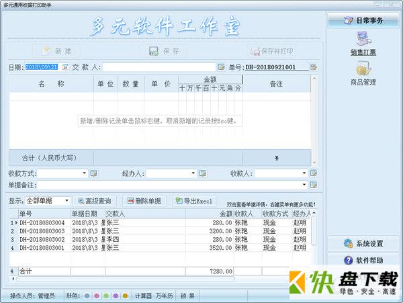The height and width of the screenshot is (303, 403).
Task: Click the edit icon next to 经办人
Action: click(203, 173)
